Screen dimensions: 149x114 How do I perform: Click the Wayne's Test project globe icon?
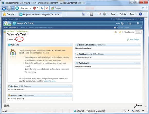click(14, 23)
